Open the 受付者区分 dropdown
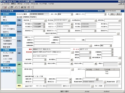125x93 pixels. 44,24
